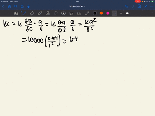Choose the black pen color
Image resolution: width=155 pixels, height=116 pixels.
pos(95,13)
